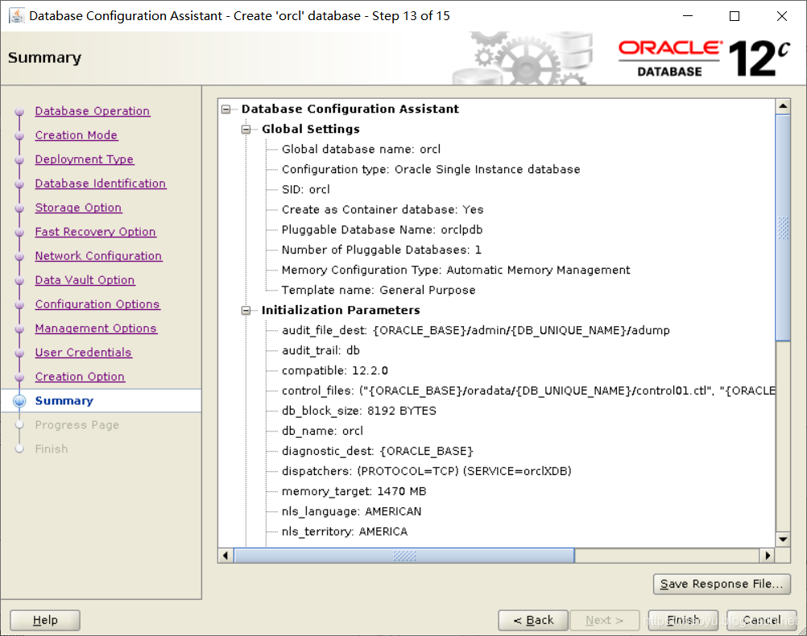Select the control_files parameter row
The image size is (807, 636).
[x=528, y=390]
